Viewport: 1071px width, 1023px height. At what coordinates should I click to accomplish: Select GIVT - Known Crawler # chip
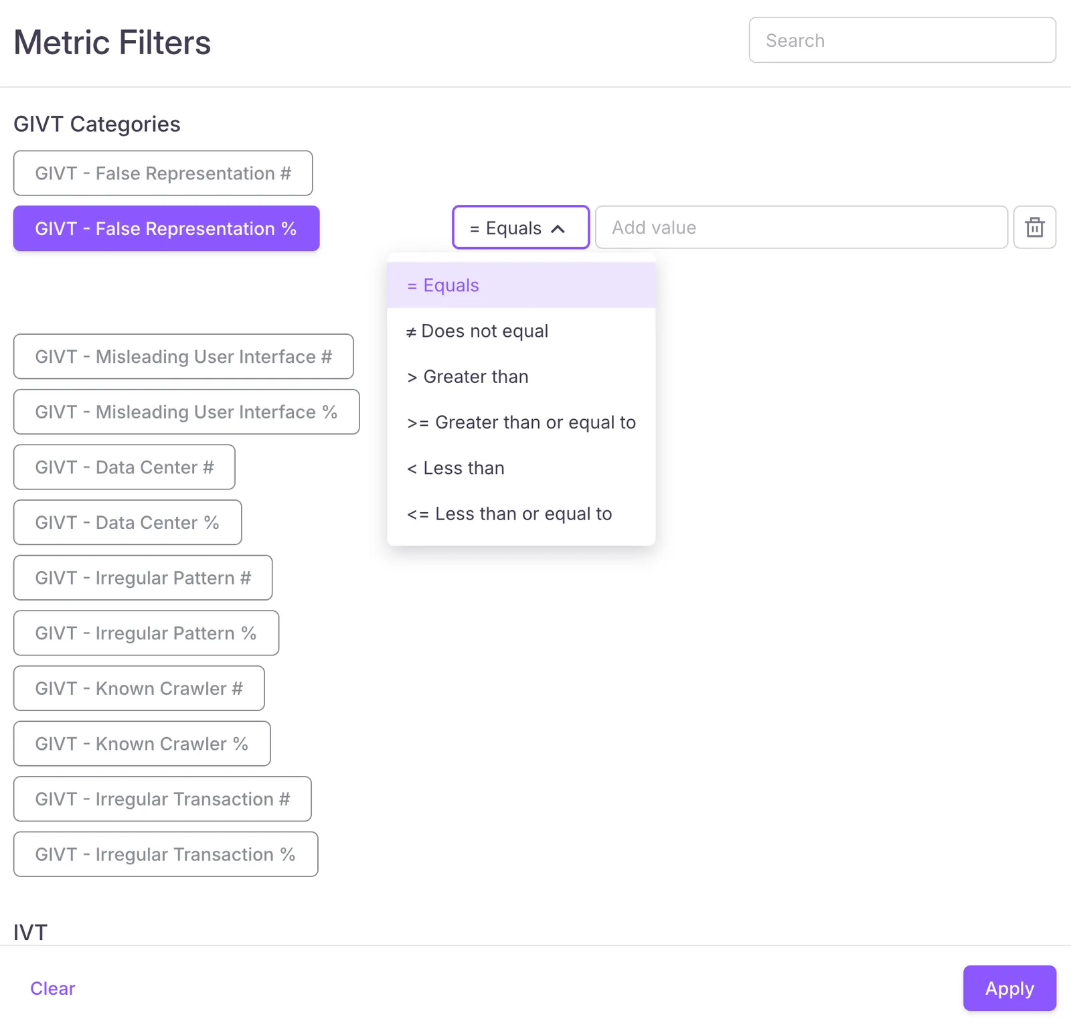tap(139, 688)
